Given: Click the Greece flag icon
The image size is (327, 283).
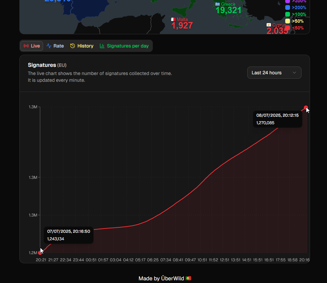Looking at the screenshot, I should 218,4.
